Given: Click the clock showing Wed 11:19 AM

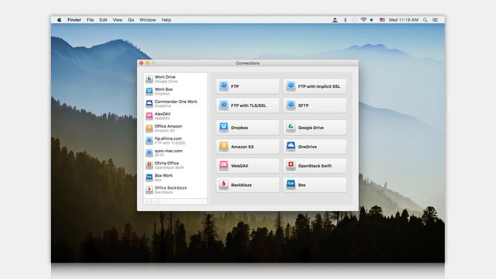Looking at the screenshot, I should (x=403, y=20).
